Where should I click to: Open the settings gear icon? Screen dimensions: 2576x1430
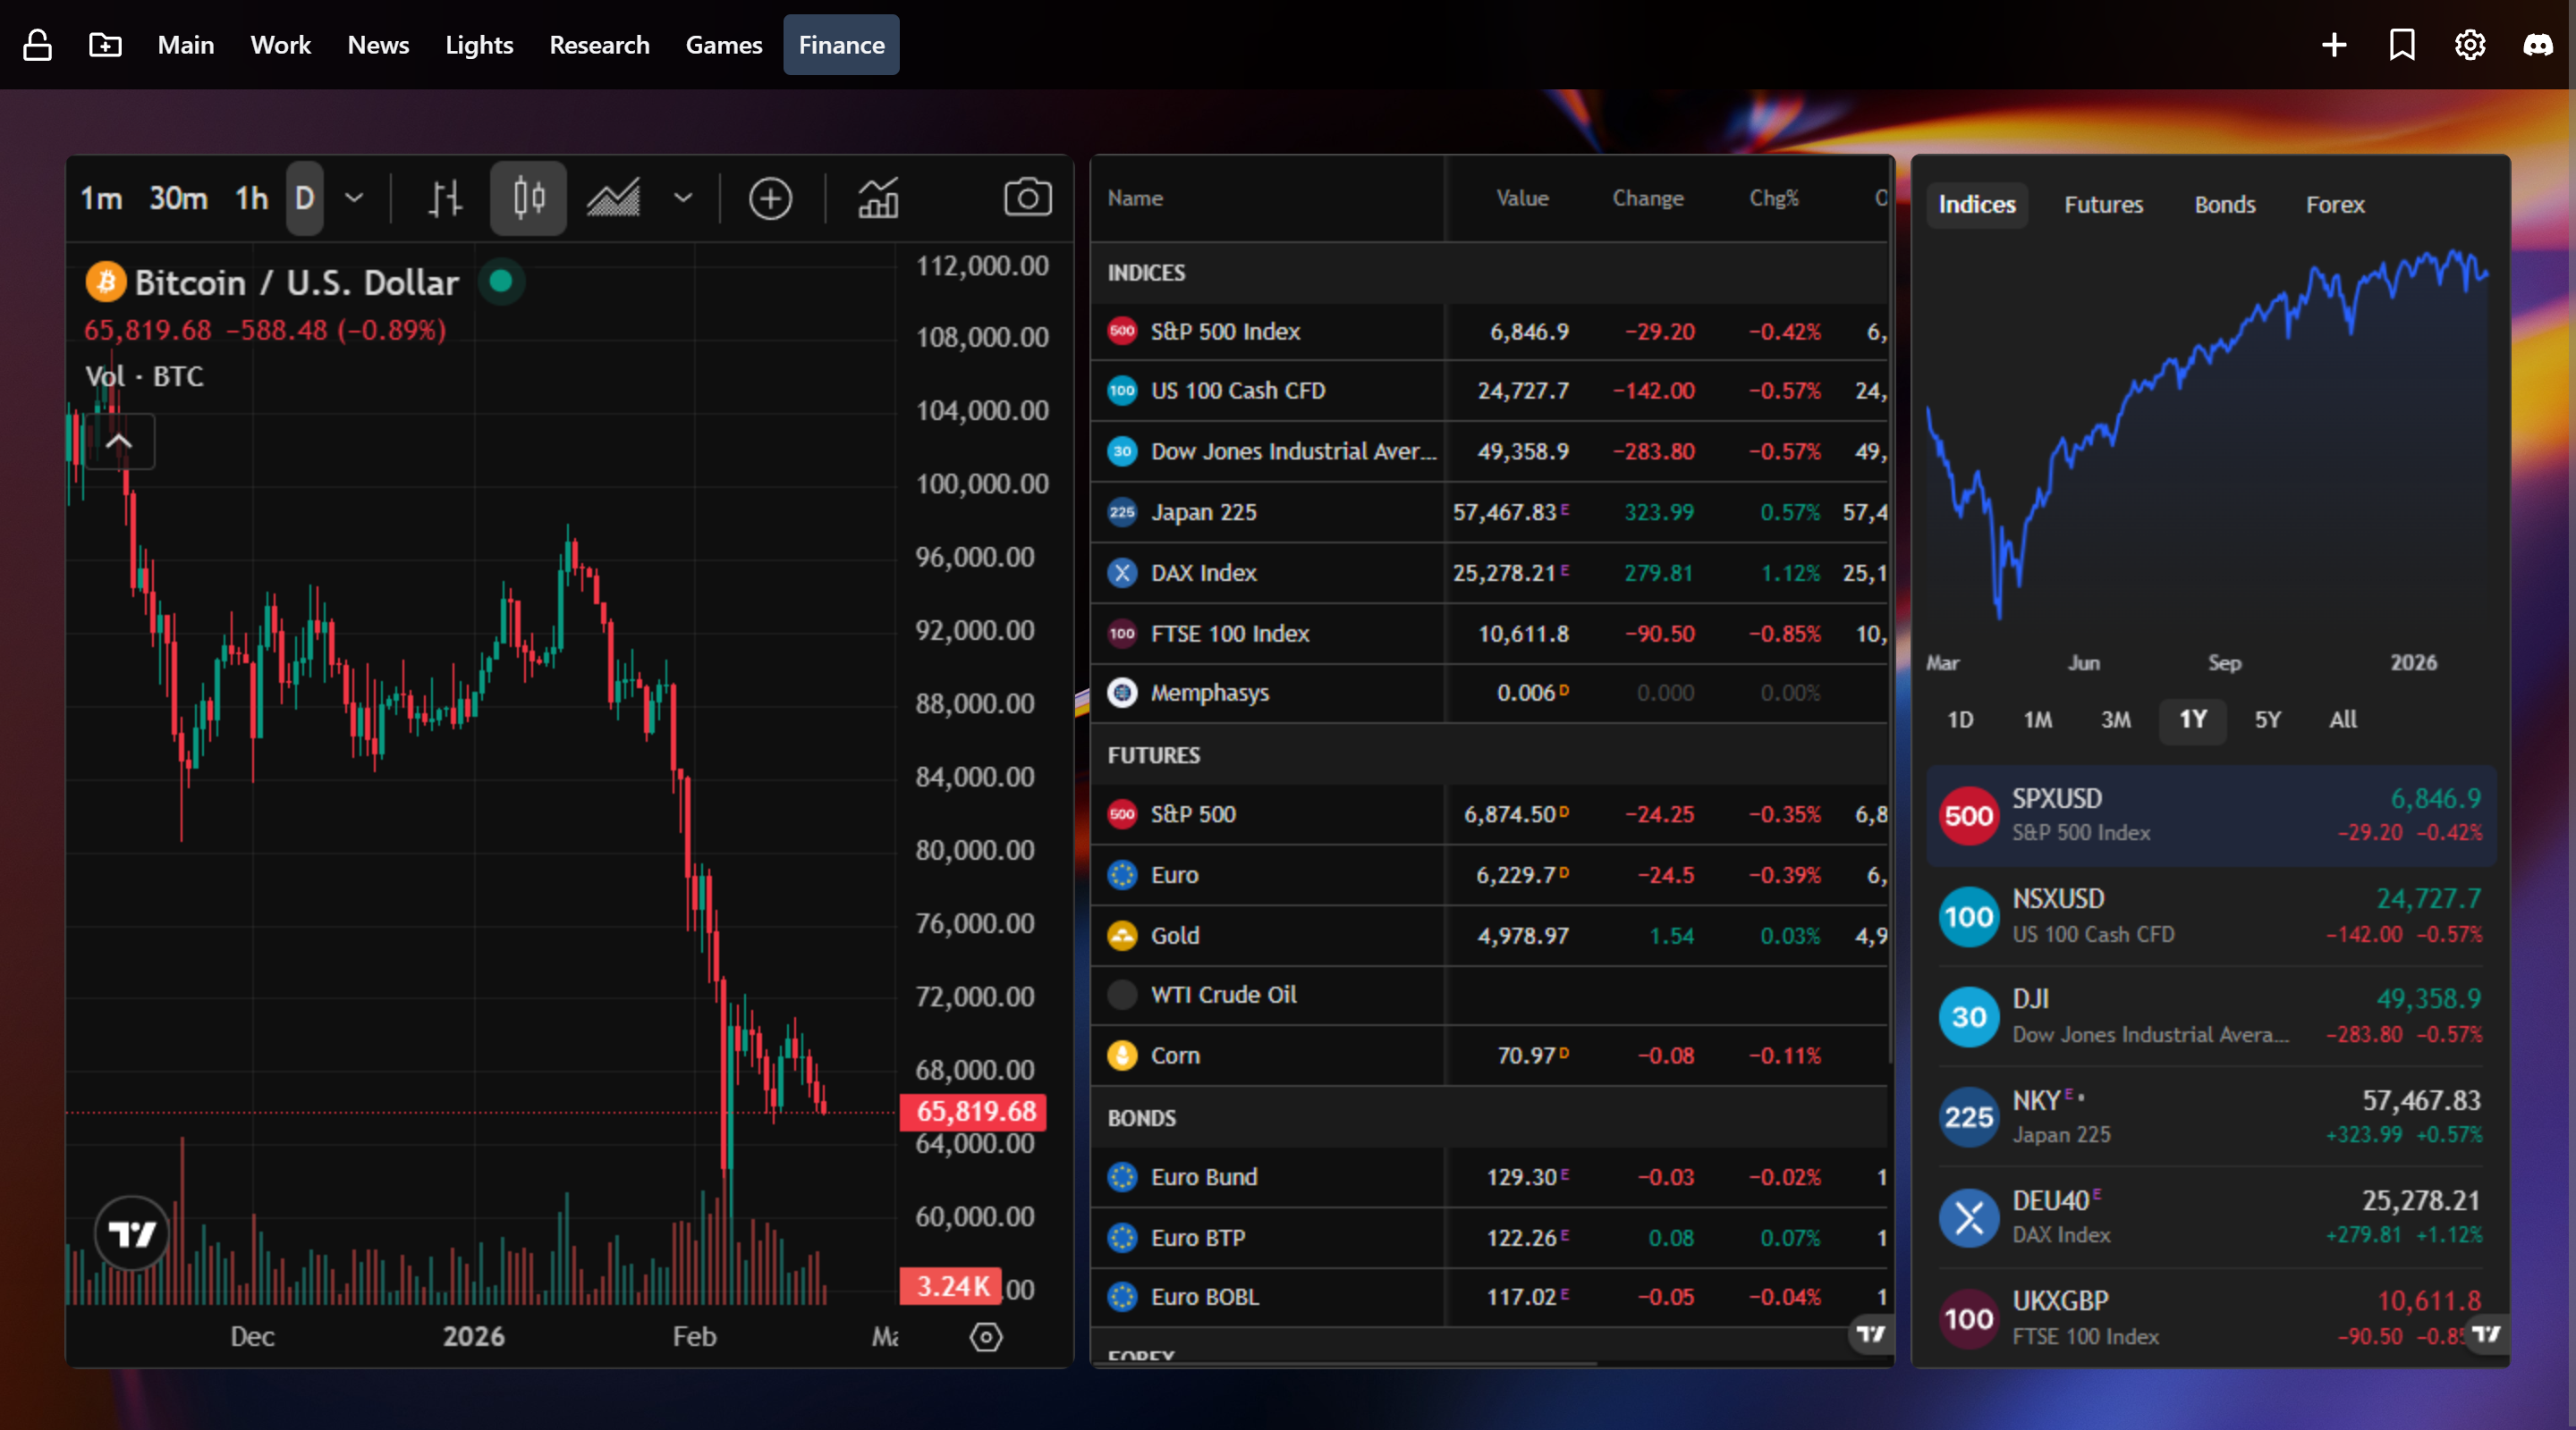pos(2470,45)
